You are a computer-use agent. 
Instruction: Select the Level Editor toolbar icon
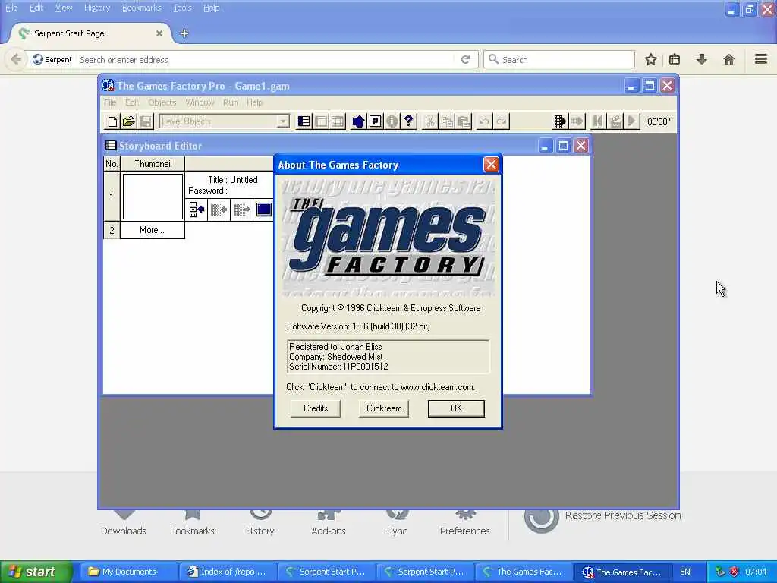[x=321, y=121]
